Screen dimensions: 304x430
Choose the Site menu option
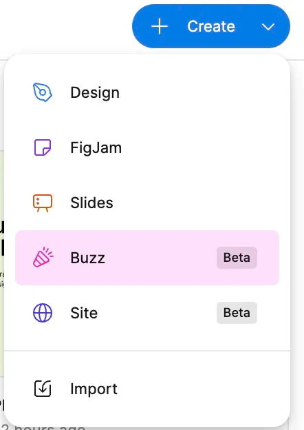click(x=147, y=313)
